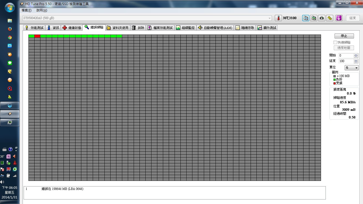
Task: Click the camera save screenshot icon
Action: click(322, 18)
